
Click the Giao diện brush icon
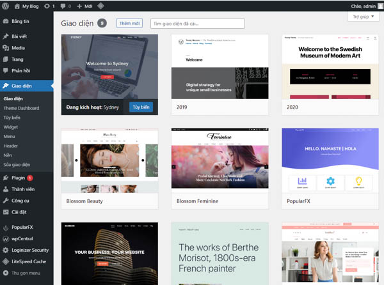coord(6,86)
